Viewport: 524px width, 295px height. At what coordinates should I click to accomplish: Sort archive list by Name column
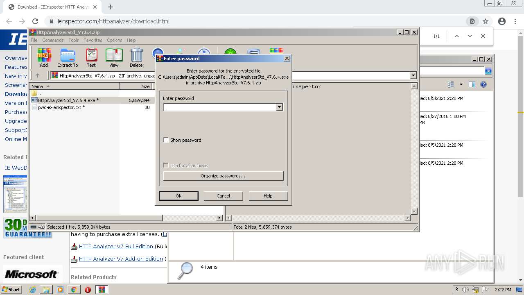coord(75,86)
